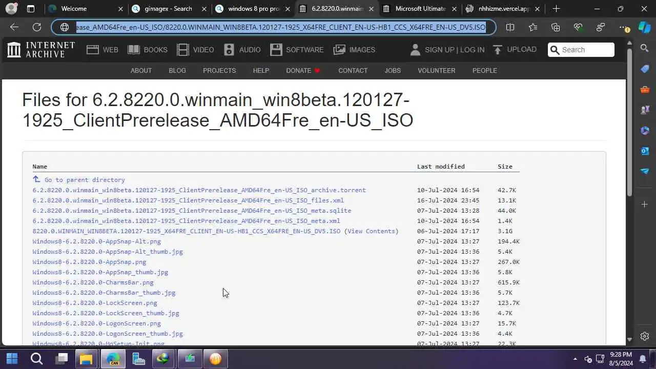Screen dimensions: 656x369
Task: Open the BOOKS media section
Action: point(147,50)
